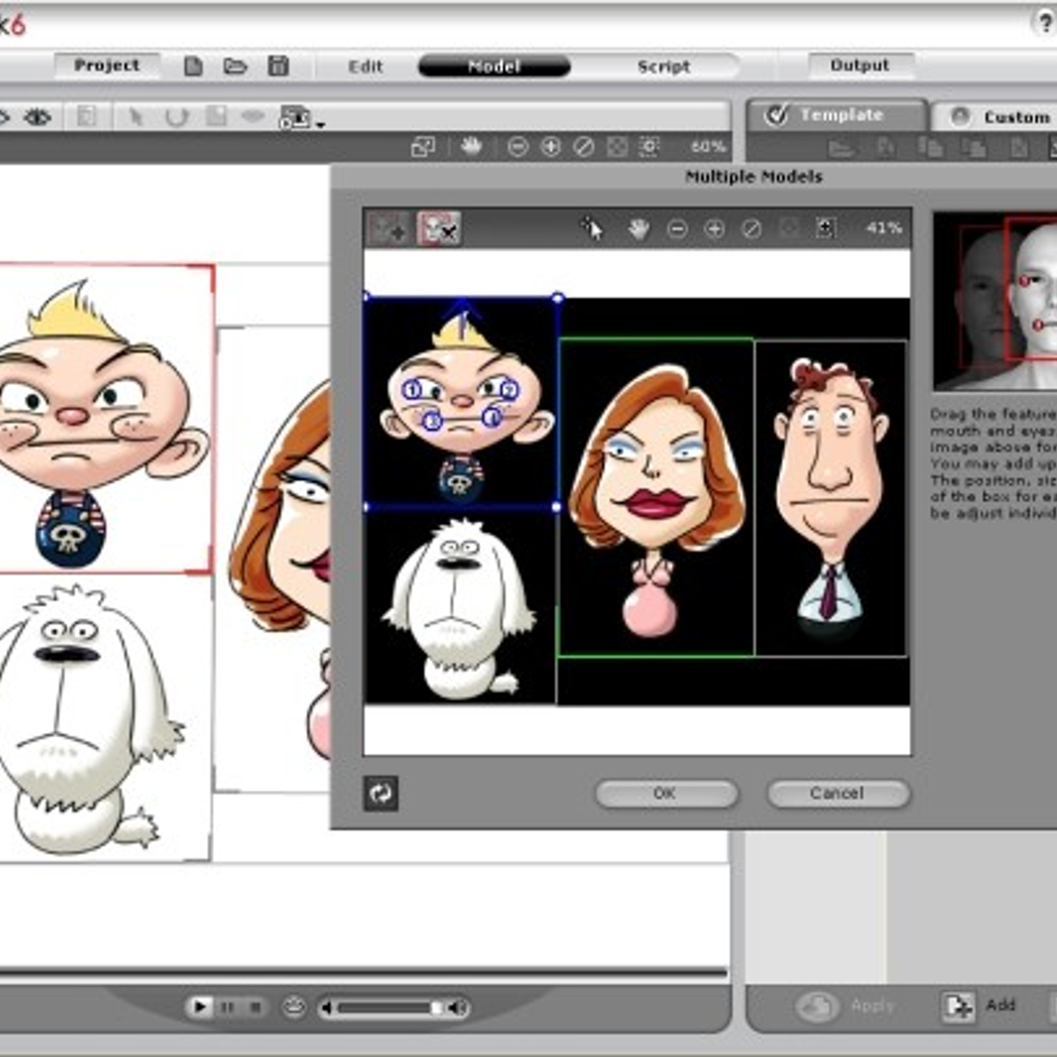Expand the 41% zoom level control

pyautogui.click(x=885, y=228)
